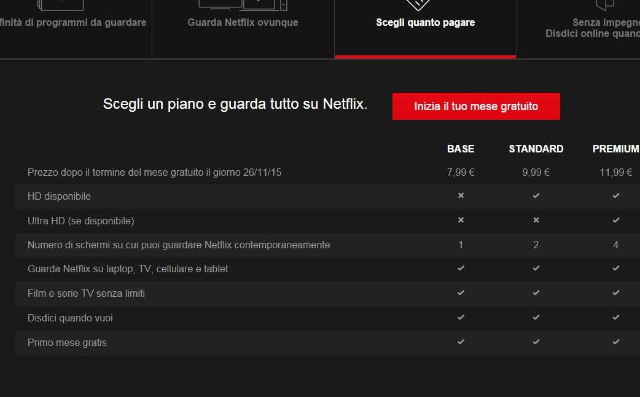
Task: Click the HD disponibile checkmark under Premium
Action: (616, 195)
